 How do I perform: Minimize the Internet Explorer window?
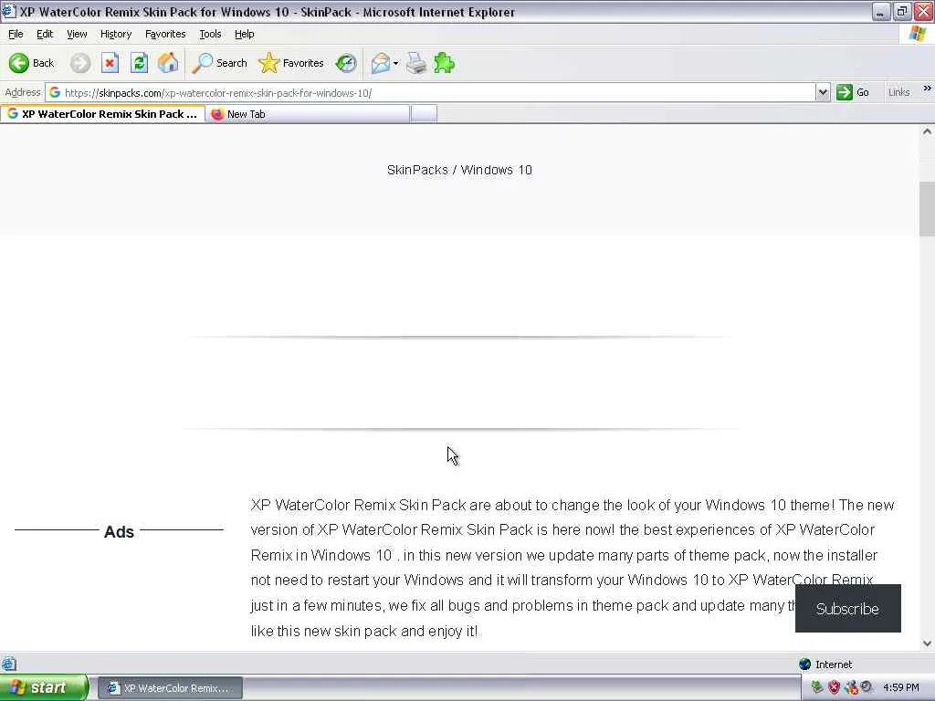(880, 11)
